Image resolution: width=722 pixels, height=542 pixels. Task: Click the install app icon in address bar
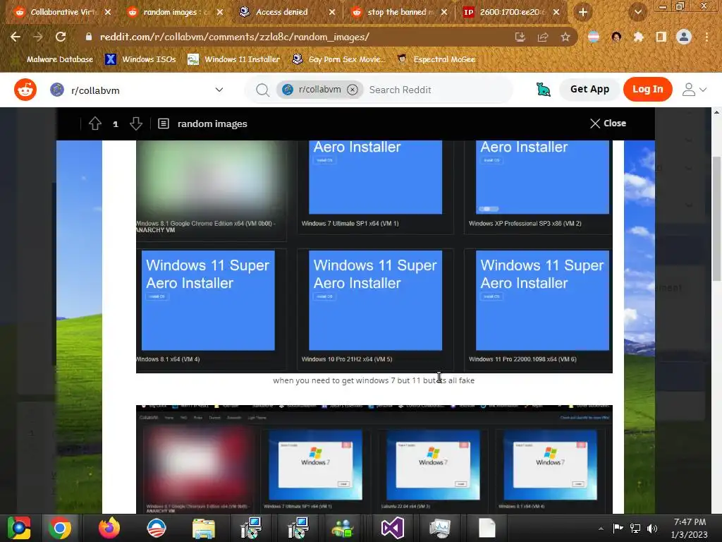click(520, 37)
